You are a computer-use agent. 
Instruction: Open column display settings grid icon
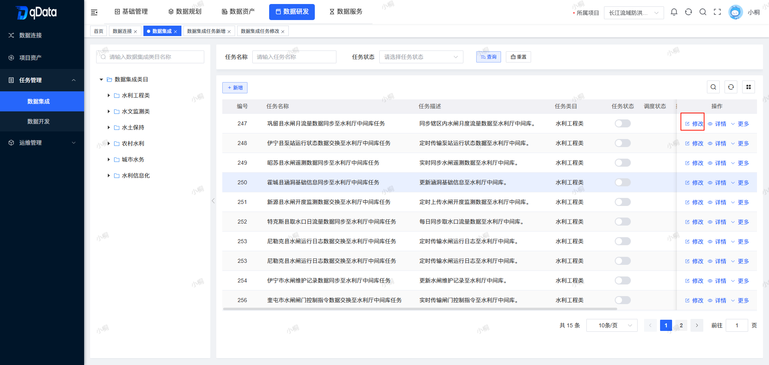[749, 87]
